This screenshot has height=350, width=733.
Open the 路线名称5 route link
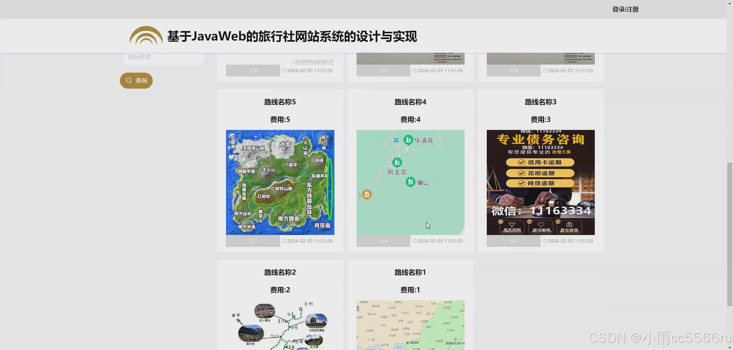(280, 102)
